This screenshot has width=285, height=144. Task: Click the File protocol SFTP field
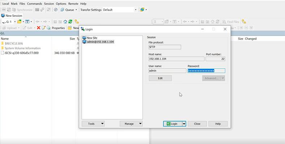[165, 47]
